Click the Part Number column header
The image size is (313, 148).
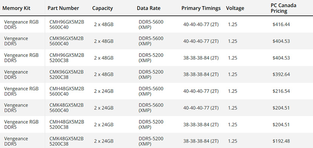pyautogui.click(x=63, y=8)
